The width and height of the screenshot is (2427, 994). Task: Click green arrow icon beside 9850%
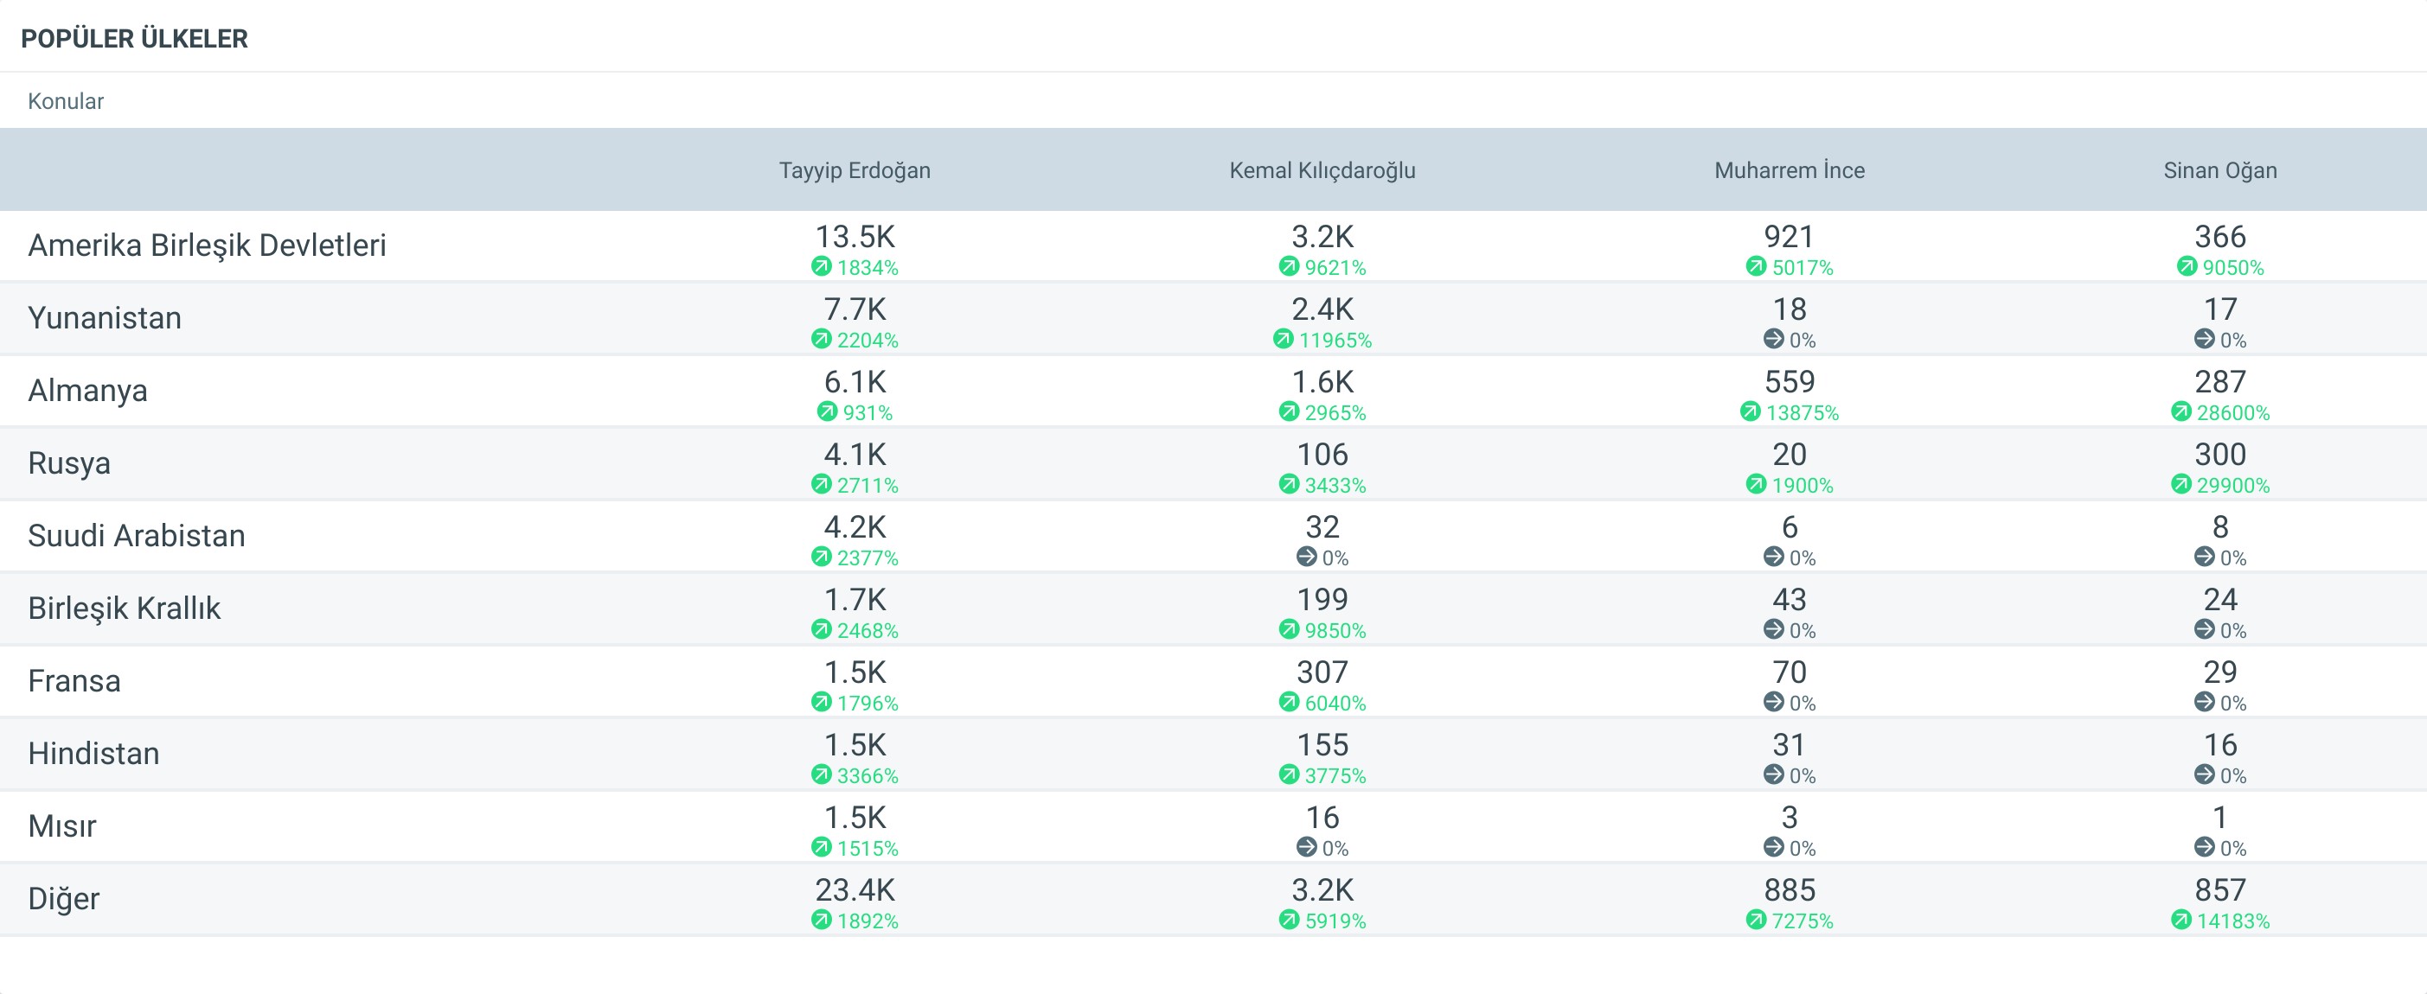pyautogui.click(x=1288, y=628)
